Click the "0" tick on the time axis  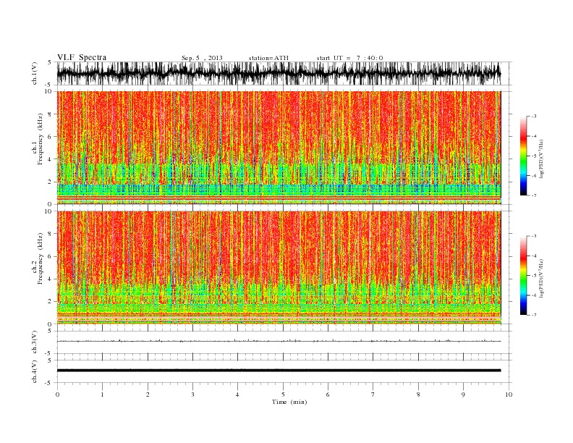pyautogui.click(x=57, y=395)
